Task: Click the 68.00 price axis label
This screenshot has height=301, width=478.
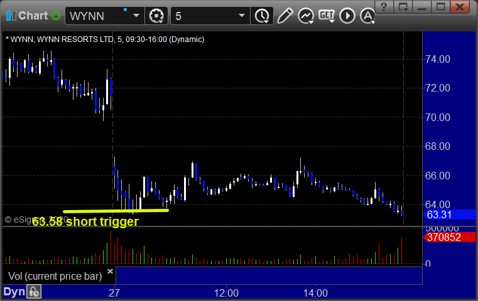Action: pos(438,146)
